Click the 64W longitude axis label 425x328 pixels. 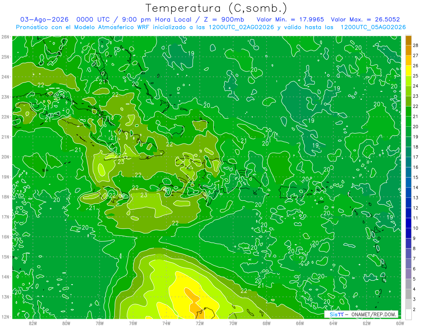(x=333, y=323)
